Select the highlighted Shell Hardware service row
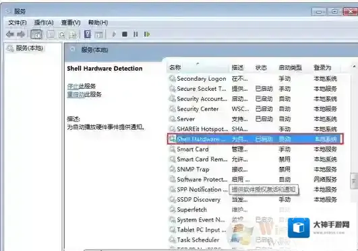This screenshot has height=251, width=358. click(256, 139)
